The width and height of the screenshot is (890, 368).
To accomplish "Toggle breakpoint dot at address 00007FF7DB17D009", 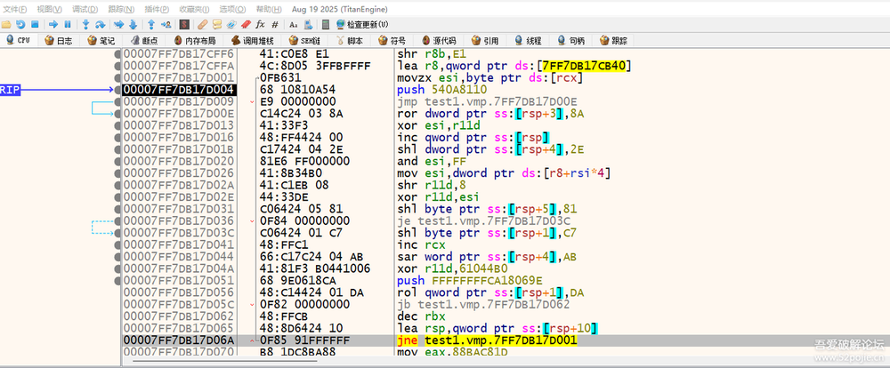I will click(x=117, y=101).
